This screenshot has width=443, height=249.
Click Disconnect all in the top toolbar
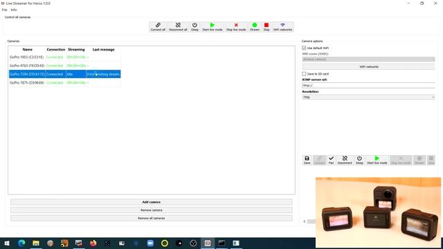pyautogui.click(x=178, y=27)
